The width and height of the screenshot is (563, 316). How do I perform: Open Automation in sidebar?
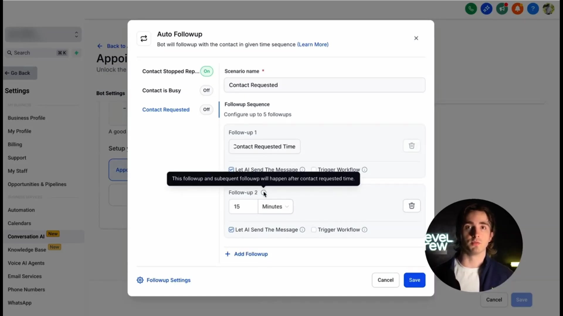[21, 210]
